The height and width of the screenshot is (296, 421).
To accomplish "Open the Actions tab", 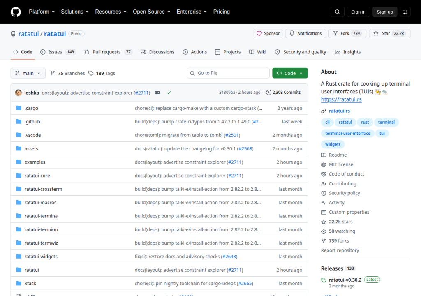I will 195,52.
